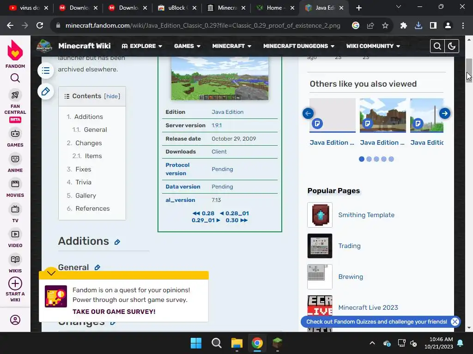Collapse the survey banner with chevron
The height and width of the screenshot is (354, 473).
pos(51,273)
